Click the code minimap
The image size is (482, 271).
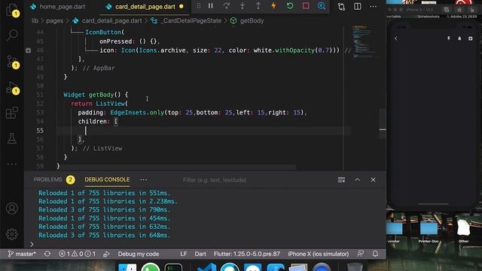[x=365, y=42]
